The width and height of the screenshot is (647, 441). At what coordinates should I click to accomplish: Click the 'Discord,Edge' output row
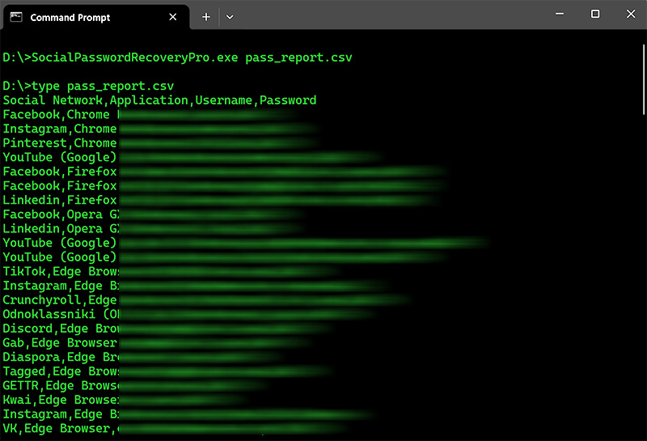click(x=167, y=329)
